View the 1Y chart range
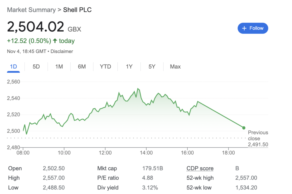292x194 pixels. point(129,67)
